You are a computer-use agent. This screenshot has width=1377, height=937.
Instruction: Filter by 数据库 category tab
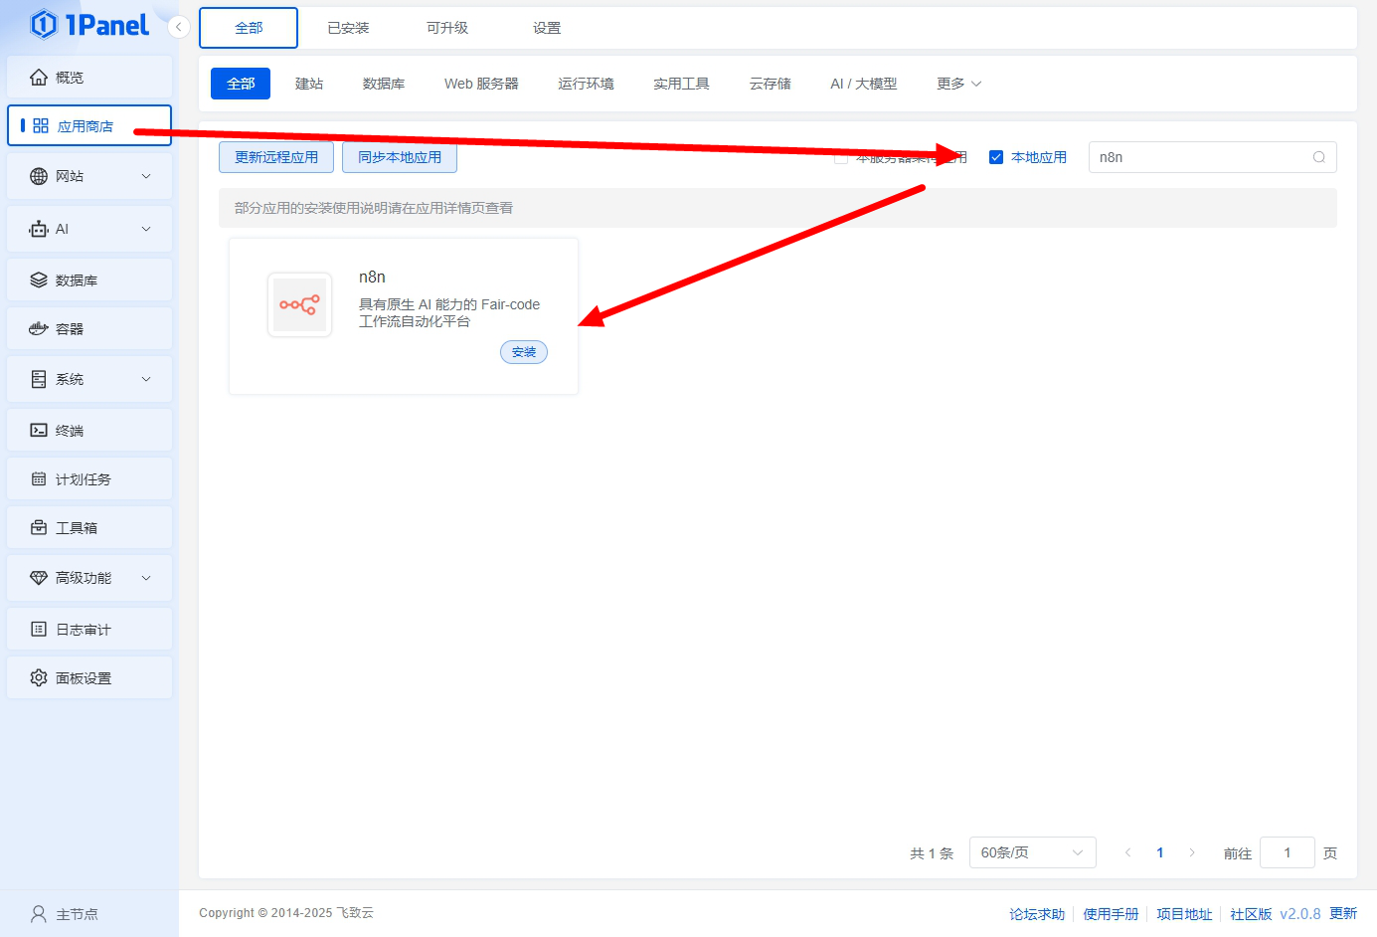384,84
